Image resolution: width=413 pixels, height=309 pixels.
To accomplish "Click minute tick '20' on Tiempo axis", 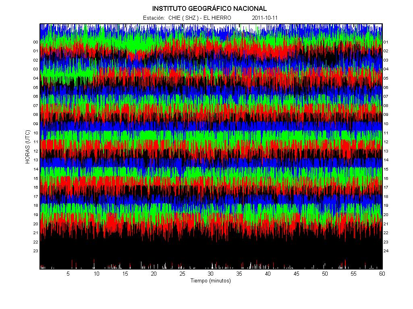I will [154, 274].
